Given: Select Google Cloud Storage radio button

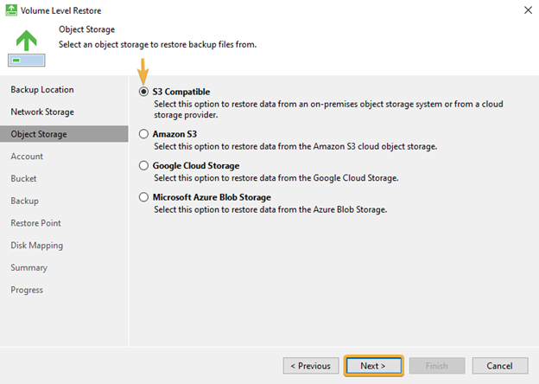Looking at the screenshot, I should click(143, 165).
